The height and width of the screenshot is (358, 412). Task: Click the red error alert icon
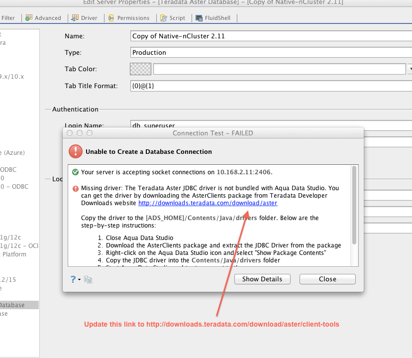click(x=76, y=151)
